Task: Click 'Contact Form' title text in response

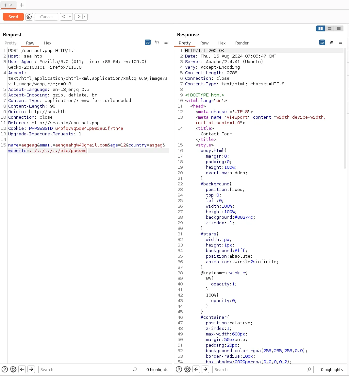Action: [x=216, y=134]
